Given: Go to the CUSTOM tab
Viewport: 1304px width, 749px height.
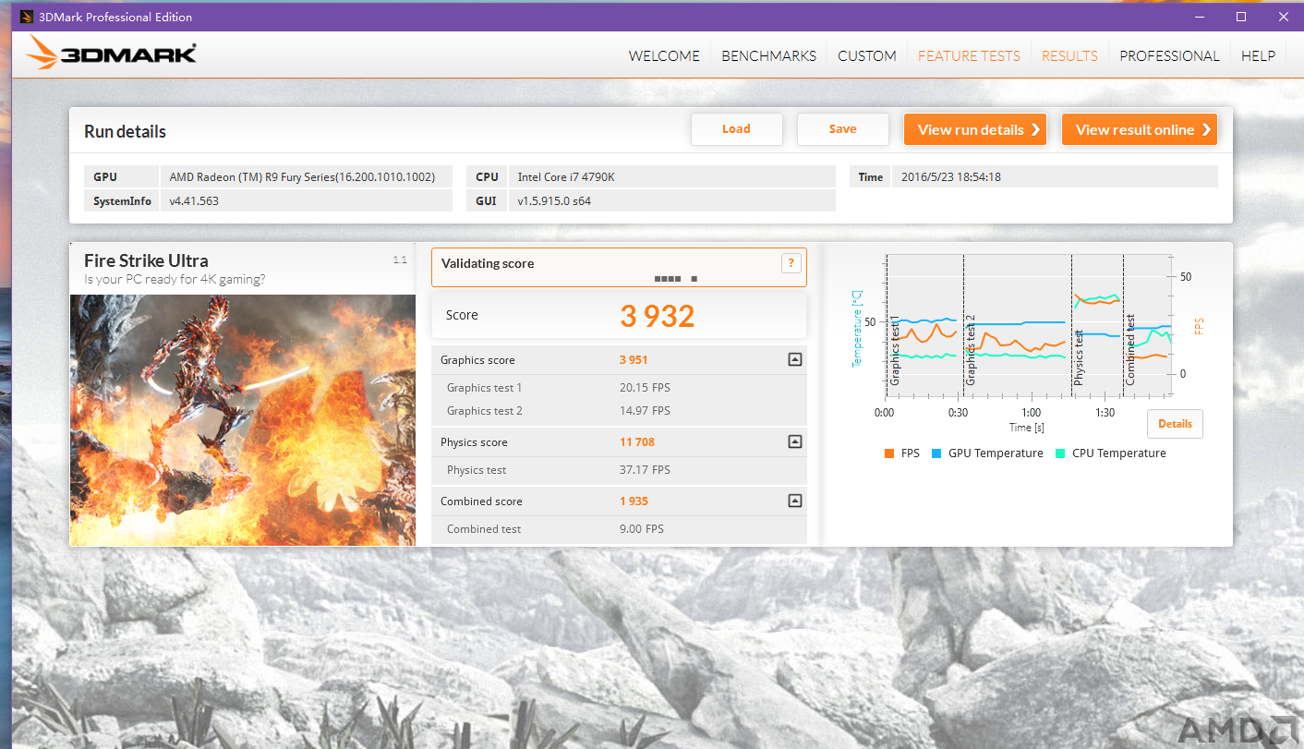Looking at the screenshot, I should (867, 56).
